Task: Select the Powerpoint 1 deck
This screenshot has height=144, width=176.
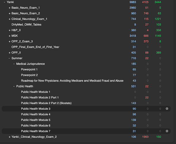Action: click(29, 69)
